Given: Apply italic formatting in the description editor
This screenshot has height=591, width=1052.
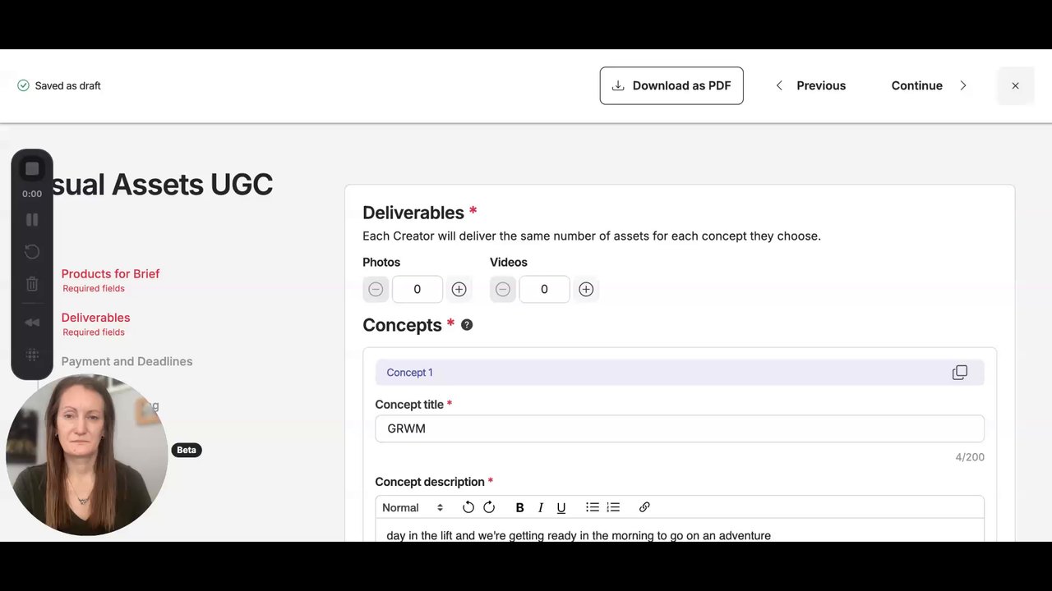Looking at the screenshot, I should [540, 507].
